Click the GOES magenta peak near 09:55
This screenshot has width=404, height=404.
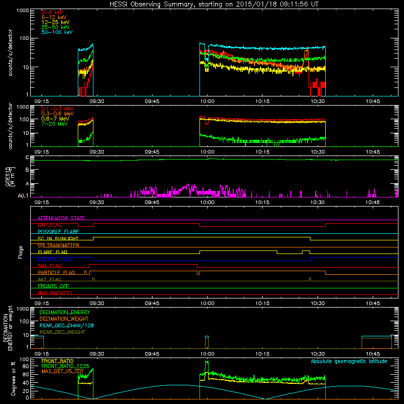(x=188, y=187)
